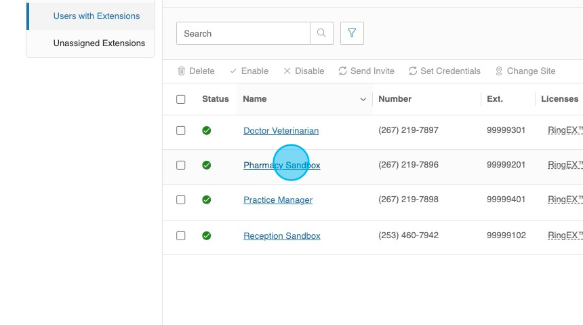Check the Practice Manager row checkbox
Screen dimensions: 583x325
click(181, 199)
